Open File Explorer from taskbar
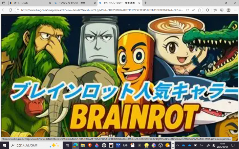 click(x=83, y=145)
